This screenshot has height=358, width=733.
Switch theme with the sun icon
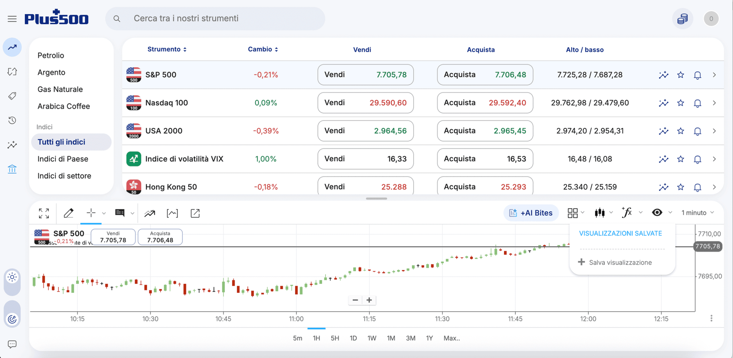[x=12, y=277]
